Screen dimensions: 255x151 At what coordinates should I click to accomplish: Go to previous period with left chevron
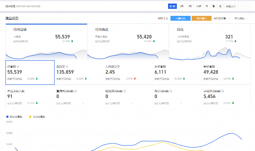click(241, 6)
